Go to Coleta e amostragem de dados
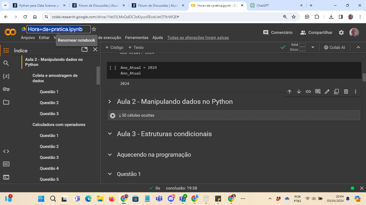Image resolution: width=366 pixels, height=205 pixels. pos(55,78)
